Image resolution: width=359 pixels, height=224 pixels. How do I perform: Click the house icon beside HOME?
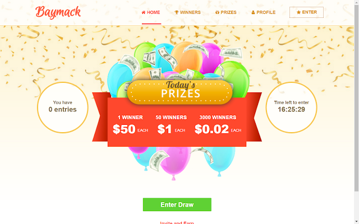[144, 12]
